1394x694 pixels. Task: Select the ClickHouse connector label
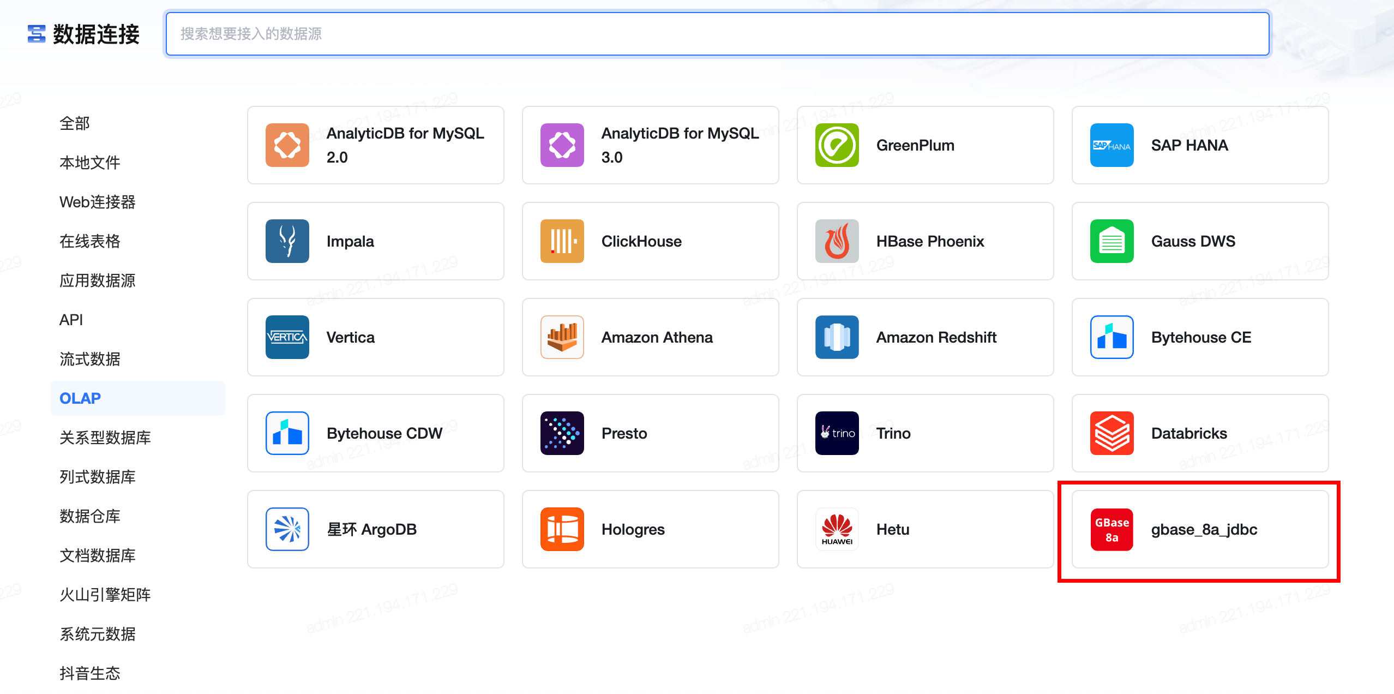641,241
